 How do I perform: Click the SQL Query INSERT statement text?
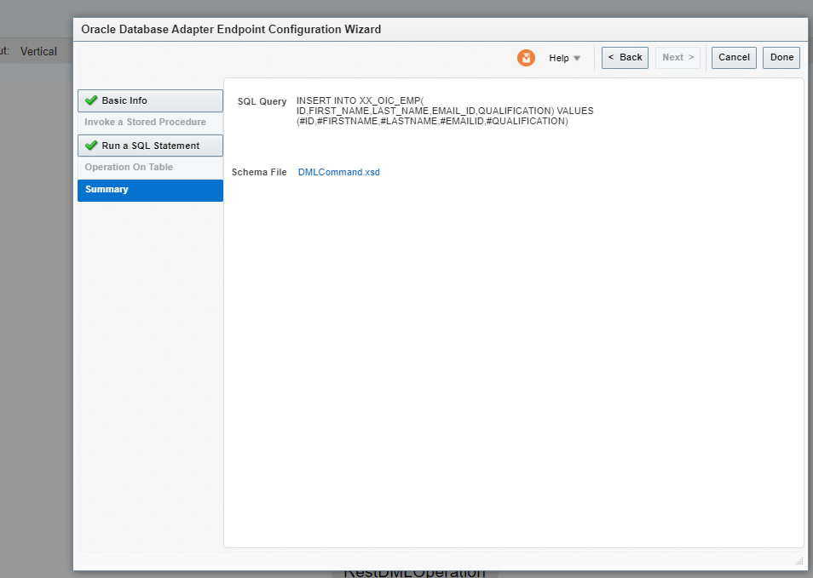pyautogui.click(x=446, y=111)
